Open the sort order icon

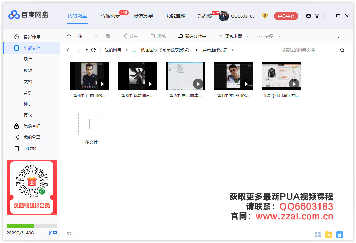[337, 36]
